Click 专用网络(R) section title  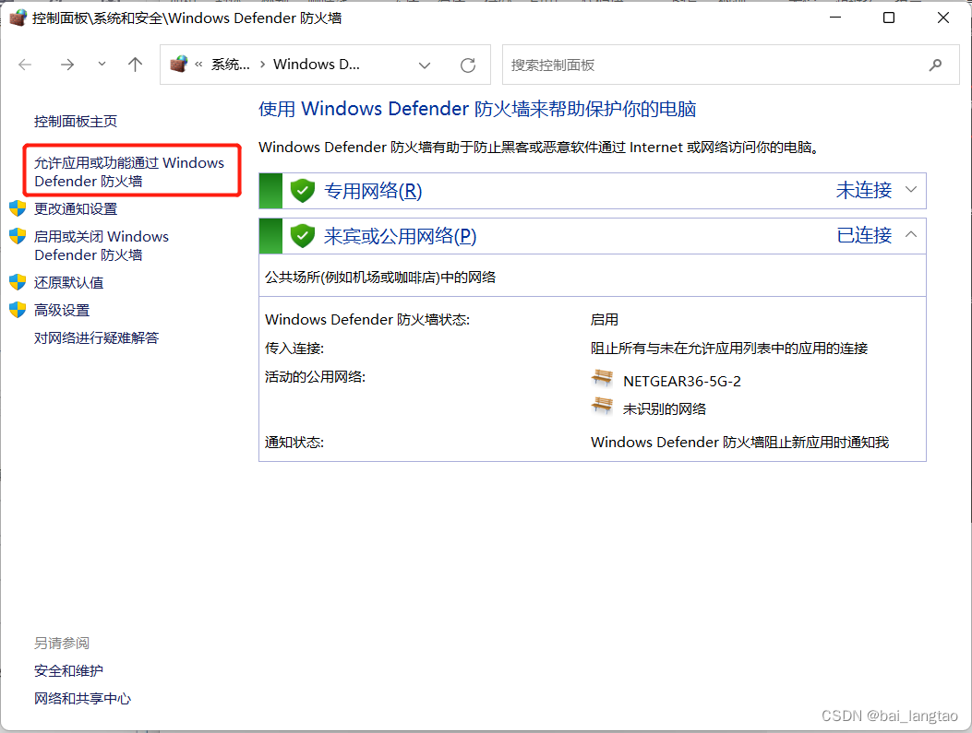(x=373, y=191)
